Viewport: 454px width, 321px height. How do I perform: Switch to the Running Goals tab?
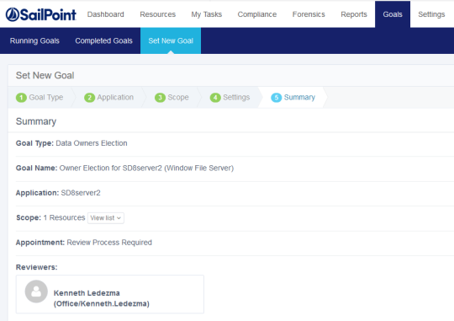[34, 40]
